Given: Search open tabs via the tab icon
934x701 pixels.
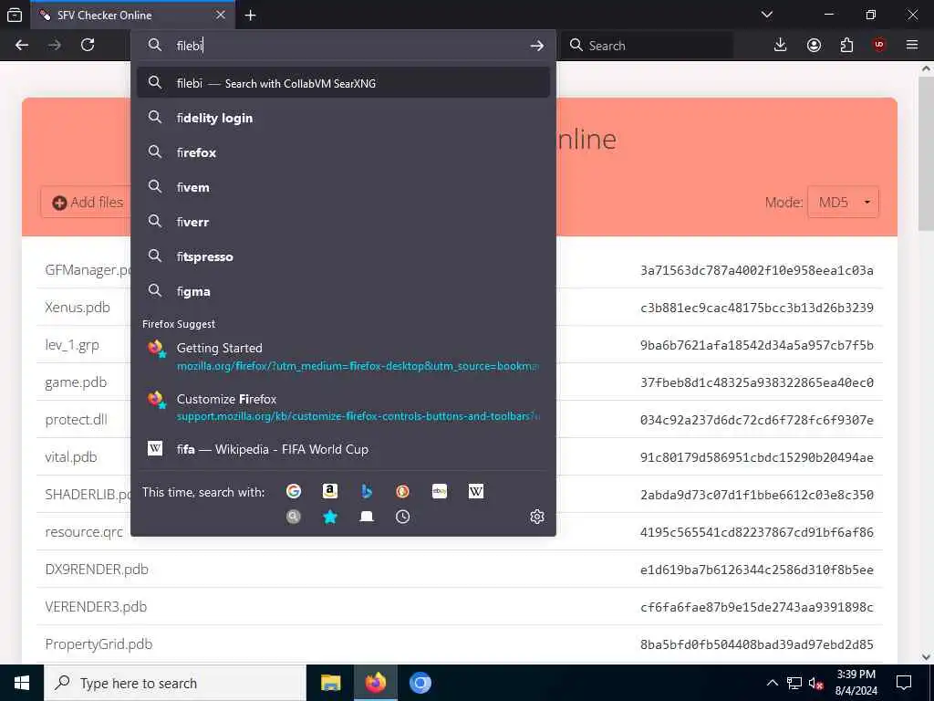Looking at the screenshot, I should (367, 517).
